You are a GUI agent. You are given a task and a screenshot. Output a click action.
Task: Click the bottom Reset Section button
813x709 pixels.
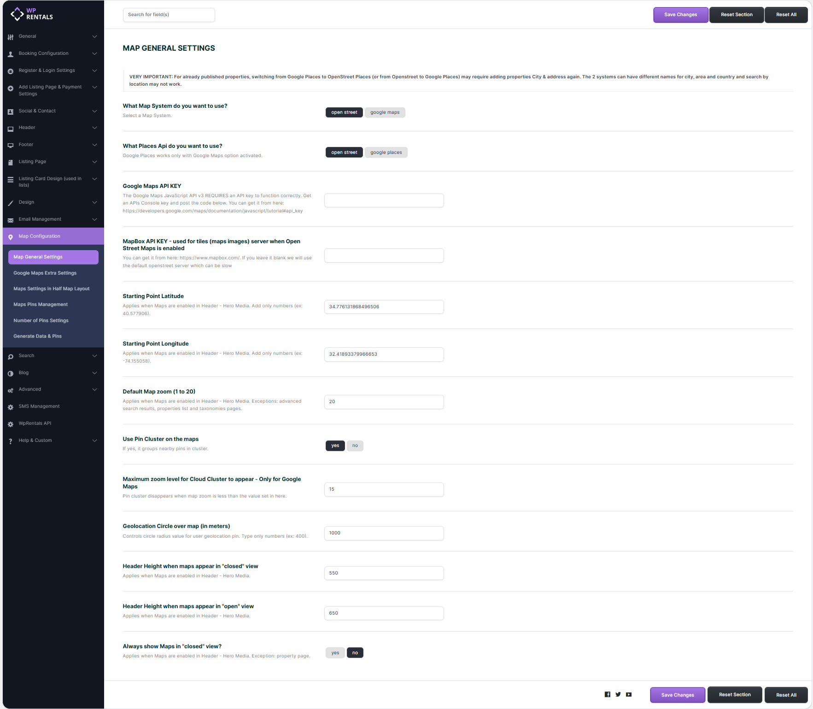coord(734,695)
